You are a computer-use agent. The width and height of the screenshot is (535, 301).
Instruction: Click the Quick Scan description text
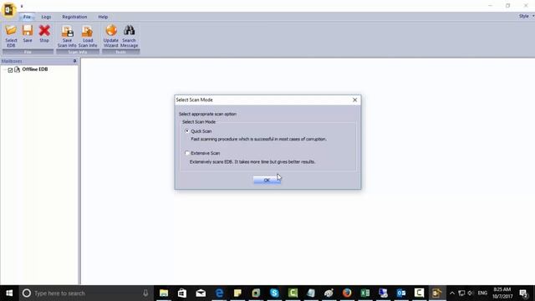coord(258,140)
